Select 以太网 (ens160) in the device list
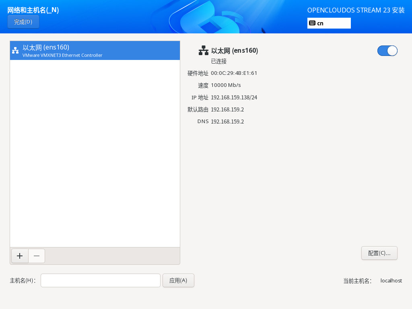 (x=95, y=50)
